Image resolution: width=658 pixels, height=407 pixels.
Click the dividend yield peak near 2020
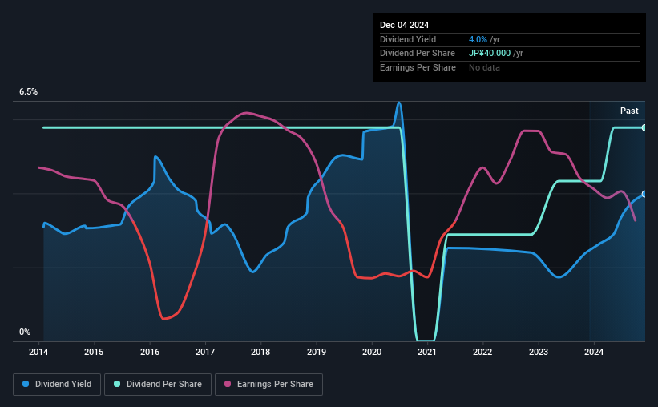pyautogui.click(x=399, y=103)
